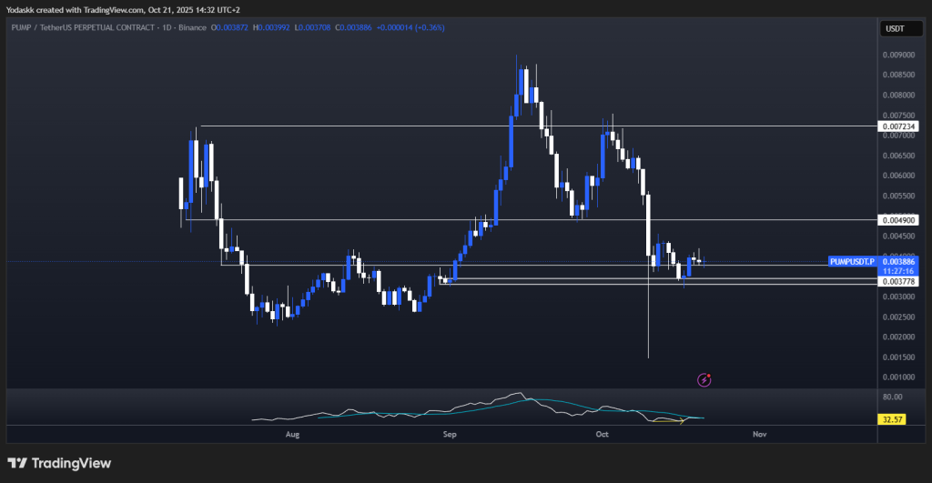Select the 0.003778 price level label
Image resolution: width=932 pixels, height=483 pixels.
point(898,282)
